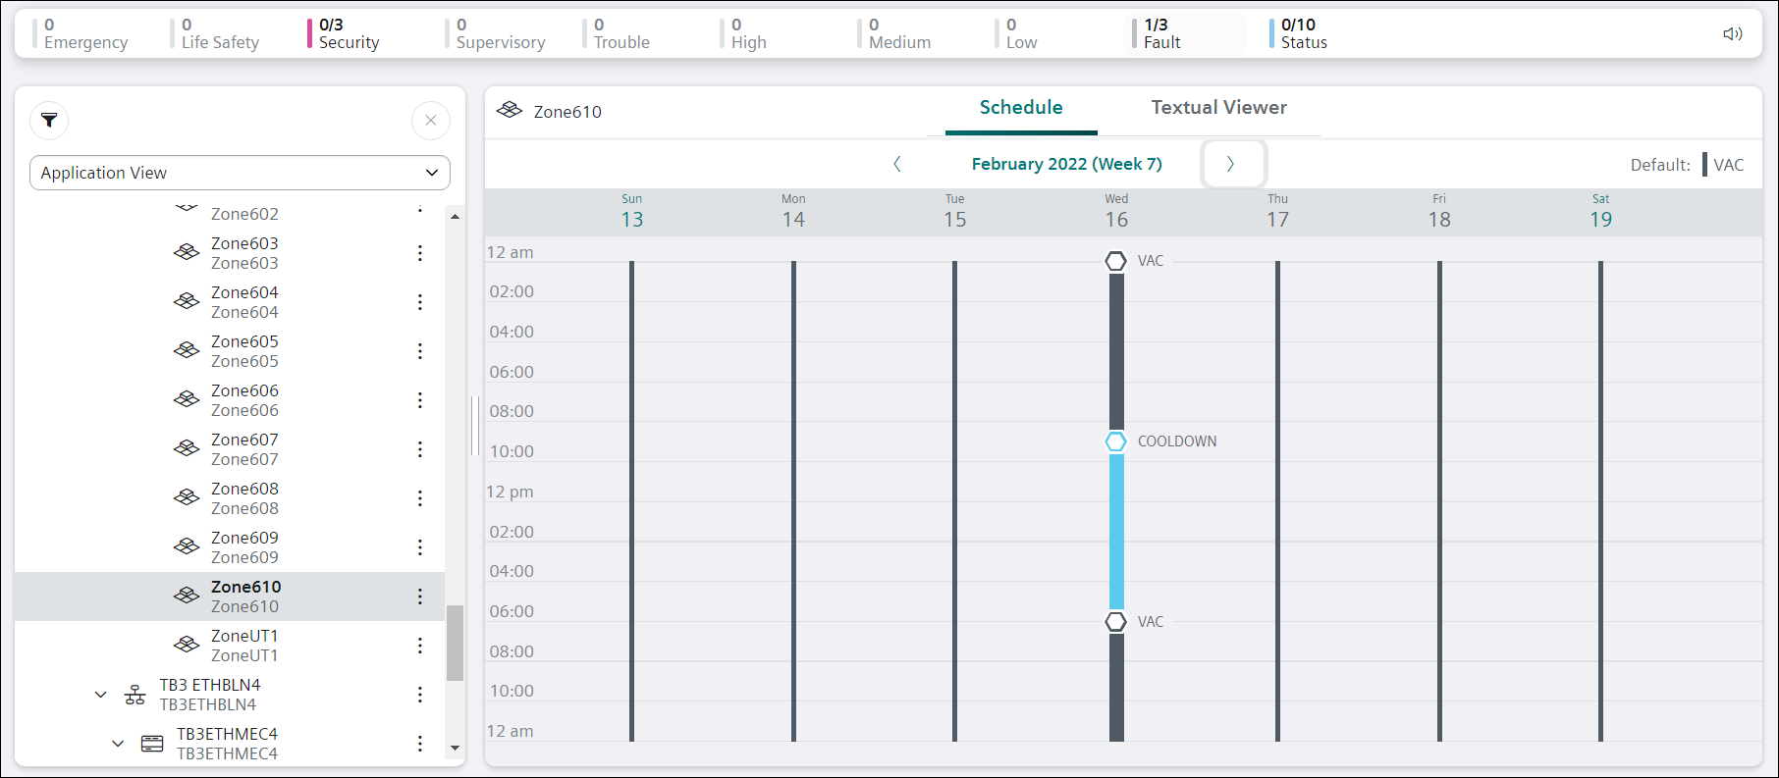1779x778 pixels.
Task: Collapse the TB3ETHMEC4 tree node
Action: pyautogui.click(x=118, y=744)
